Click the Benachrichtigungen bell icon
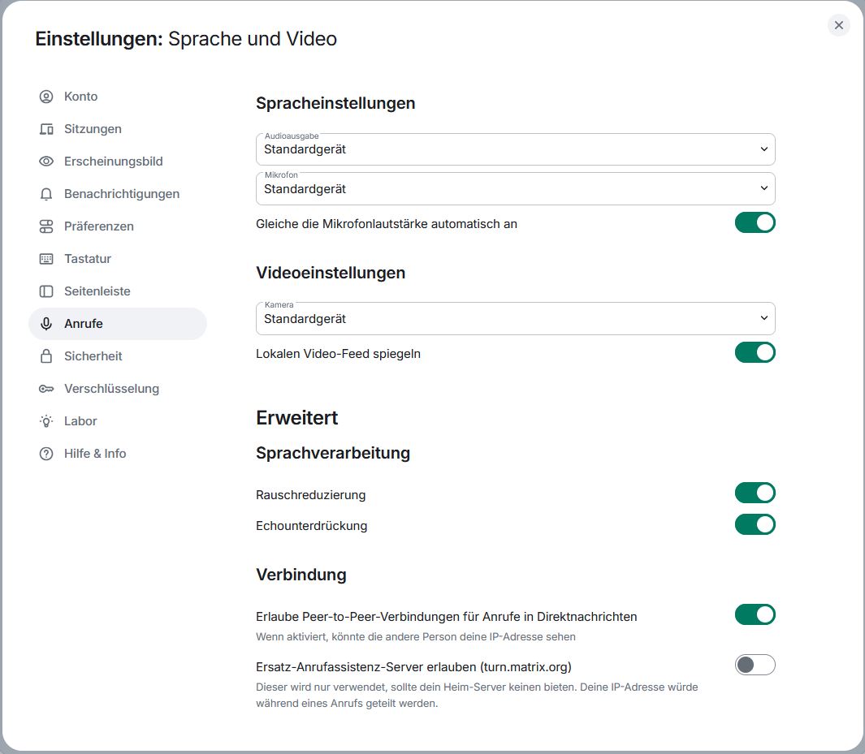Viewport: 865px width, 754px height. click(x=46, y=194)
